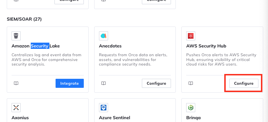Image resolution: width=268 pixels, height=122 pixels.
Task: Select the Anecdotes card title
Action: (x=110, y=46)
